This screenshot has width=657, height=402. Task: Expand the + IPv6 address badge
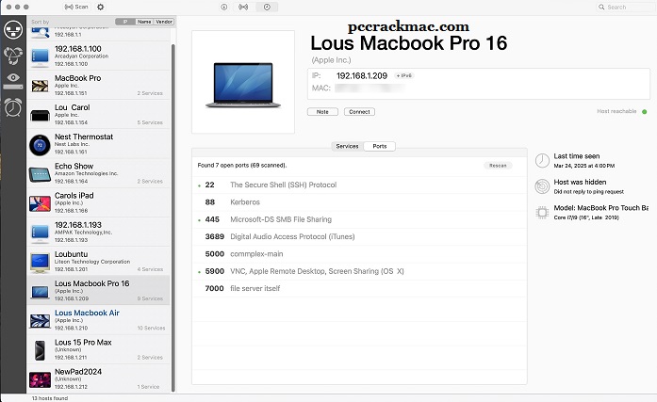[x=404, y=75]
